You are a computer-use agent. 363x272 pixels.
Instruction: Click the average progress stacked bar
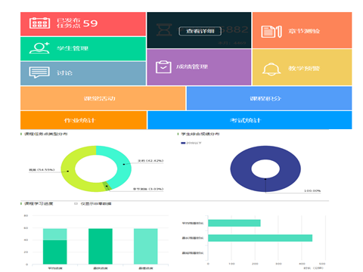coord(55,246)
